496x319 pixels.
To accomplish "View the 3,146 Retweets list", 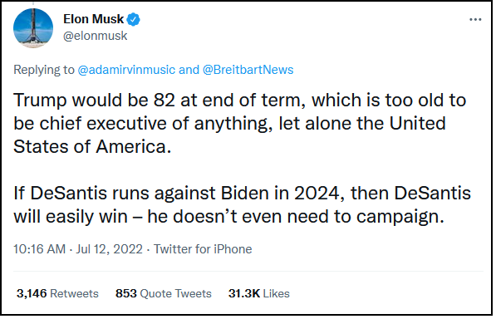I will pyautogui.click(x=57, y=294).
